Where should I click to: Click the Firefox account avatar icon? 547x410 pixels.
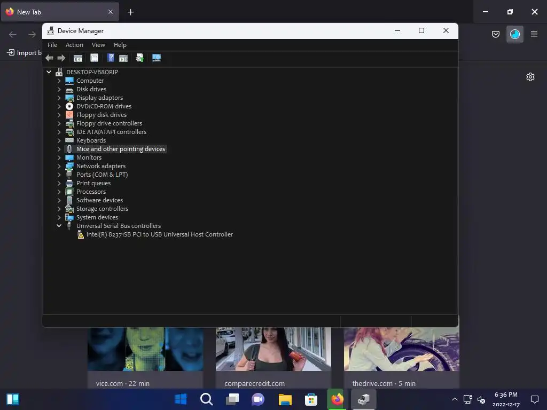point(514,34)
